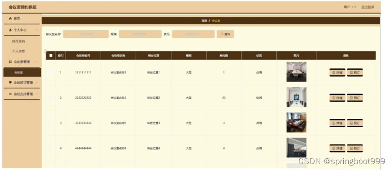Click the 空闲 status cell

(259, 98)
